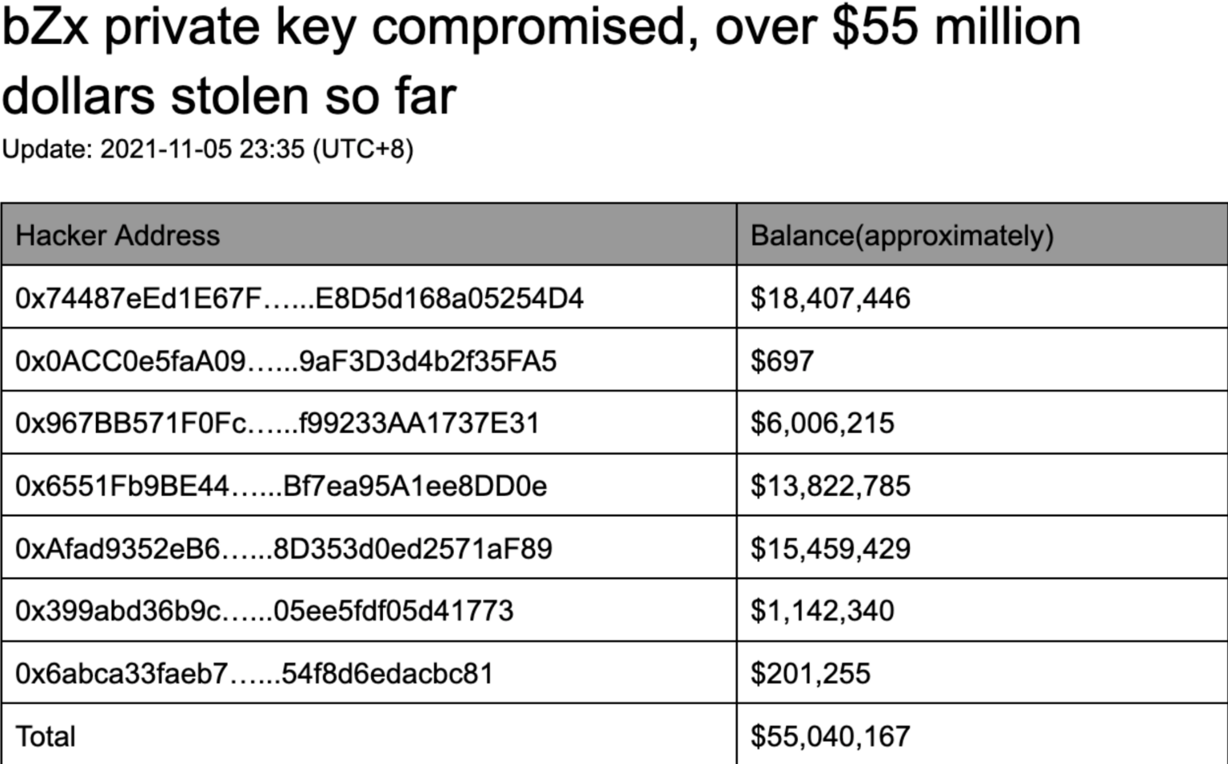The width and height of the screenshot is (1228, 764).
Task: Click the bZx private key compromised headline
Action: pos(541,62)
